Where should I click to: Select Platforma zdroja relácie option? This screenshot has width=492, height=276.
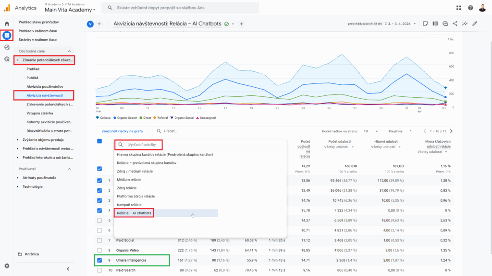(136, 196)
